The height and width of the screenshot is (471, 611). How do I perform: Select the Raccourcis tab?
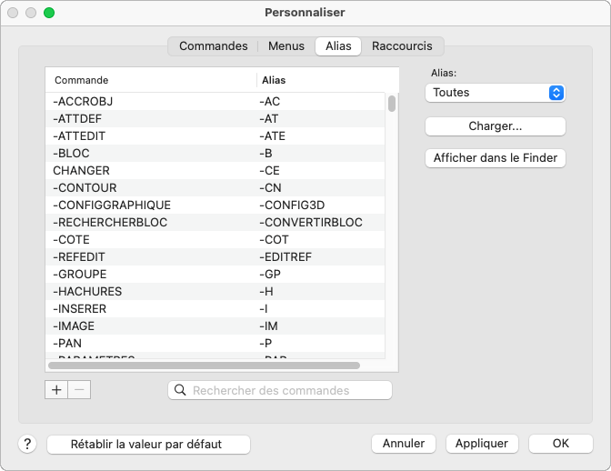pyautogui.click(x=403, y=45)
